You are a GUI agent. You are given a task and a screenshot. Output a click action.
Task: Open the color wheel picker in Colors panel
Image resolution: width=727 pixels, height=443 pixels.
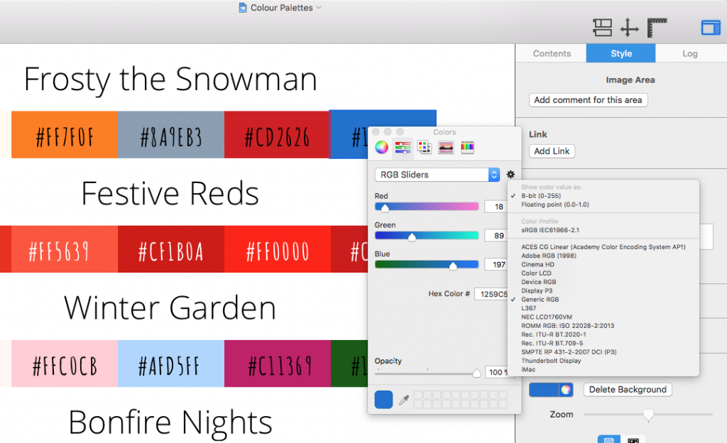tap(381, 148)
